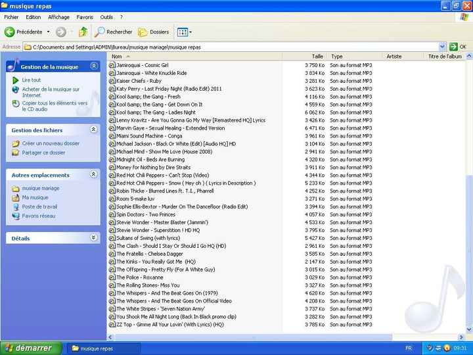Click the Créer un nouveau dossier folder icon
The height and width of the screenshot is (355, 473).
(x=15, y=143)
